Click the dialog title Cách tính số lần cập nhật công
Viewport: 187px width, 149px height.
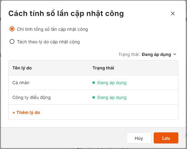click(66, 13)
